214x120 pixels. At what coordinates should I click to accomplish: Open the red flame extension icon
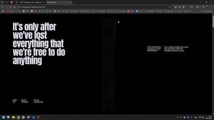pyautogui.click(x=179, y=7)
